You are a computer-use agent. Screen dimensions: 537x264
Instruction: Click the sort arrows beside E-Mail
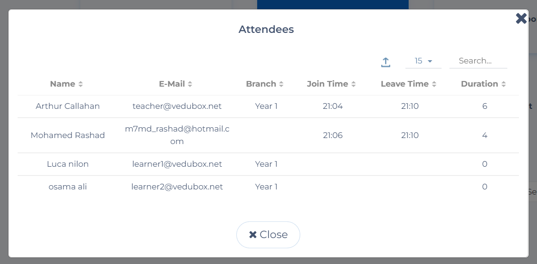point(190,84)
